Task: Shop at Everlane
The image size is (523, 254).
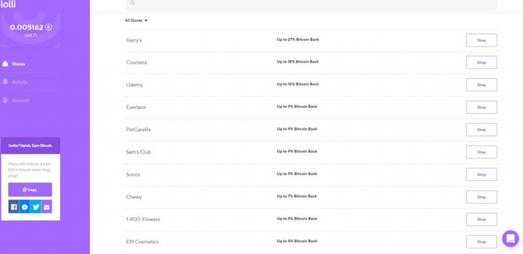Action: click(481, 107)
